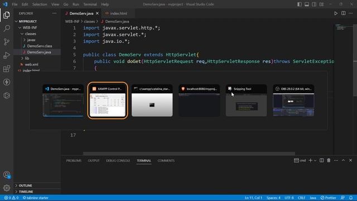Open the Terminal menu
This screenshot has width=357, height=201.
(90, 4)
